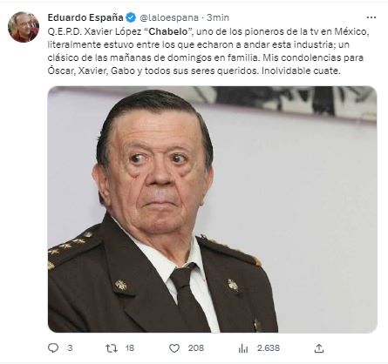Click the views count 2.638
Image resolution: width=388 pixels, height=364 pixels.
coord(269,347)
